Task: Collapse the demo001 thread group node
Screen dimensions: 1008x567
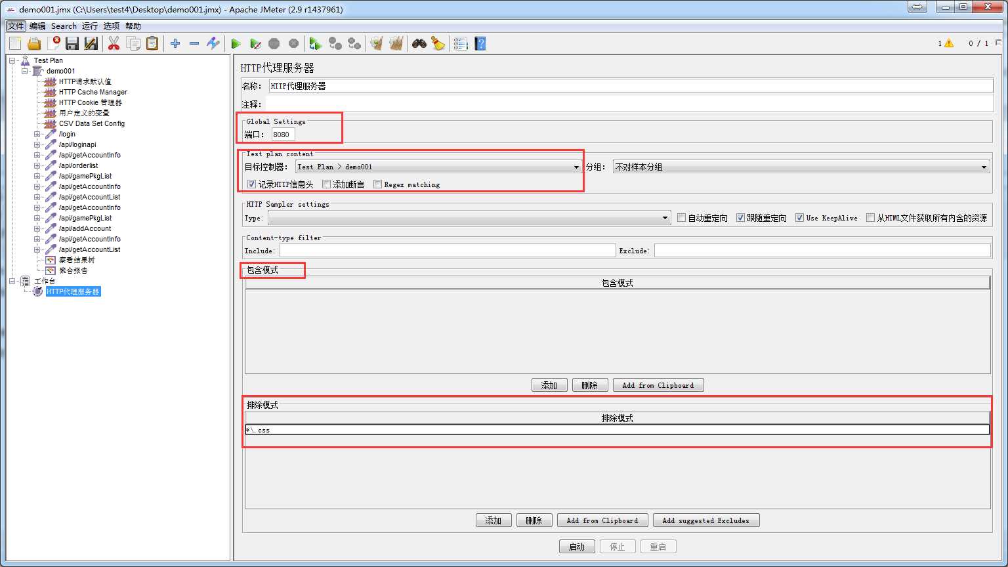Action: pyautogui.click(x=25, y=71)
